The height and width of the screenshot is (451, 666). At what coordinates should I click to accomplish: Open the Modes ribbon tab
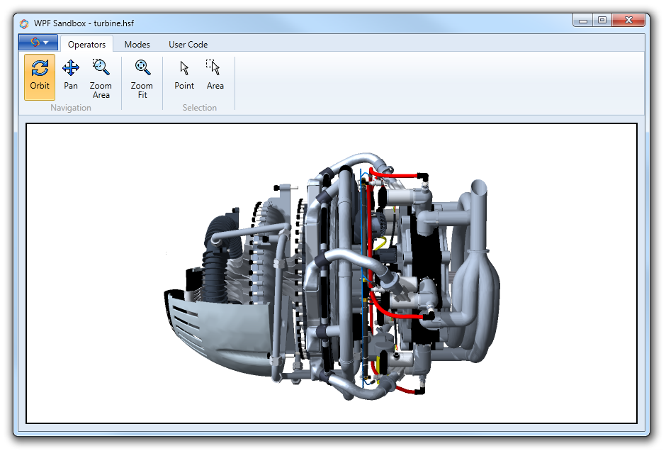137,44
